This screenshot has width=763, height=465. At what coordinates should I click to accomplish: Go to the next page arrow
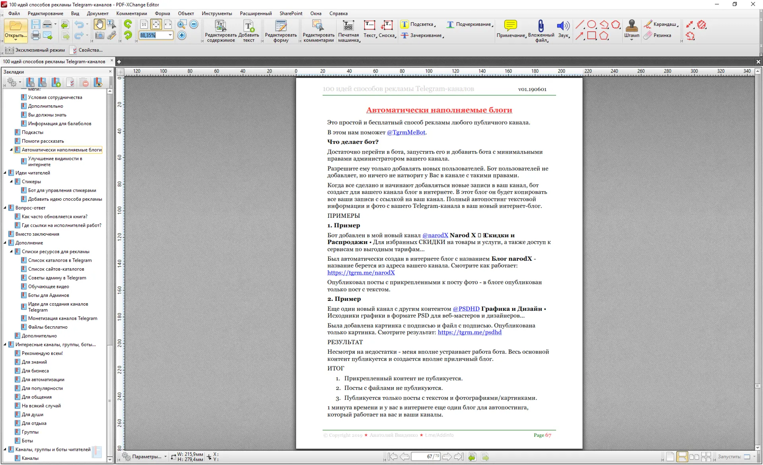447,457
